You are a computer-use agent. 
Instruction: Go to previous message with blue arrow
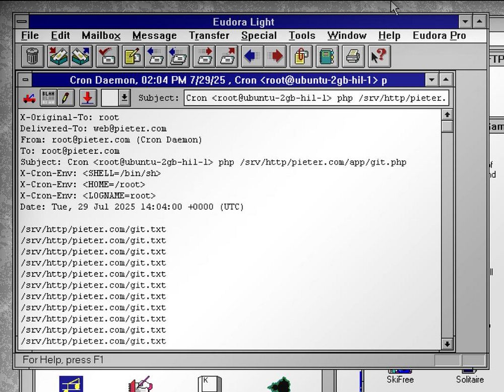click(x=253, y=56)
